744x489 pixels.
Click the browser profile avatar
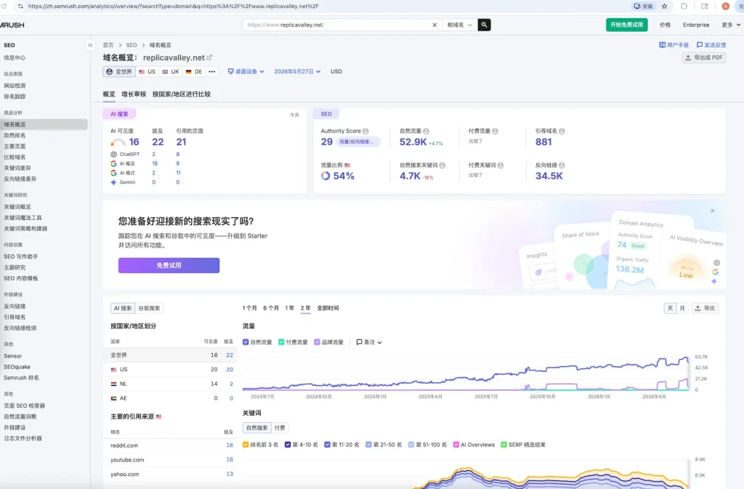[x=725, y=6]
